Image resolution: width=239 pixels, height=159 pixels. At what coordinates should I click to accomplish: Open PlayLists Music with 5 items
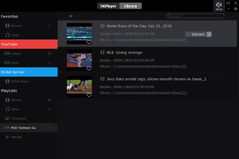click(29, 109)
